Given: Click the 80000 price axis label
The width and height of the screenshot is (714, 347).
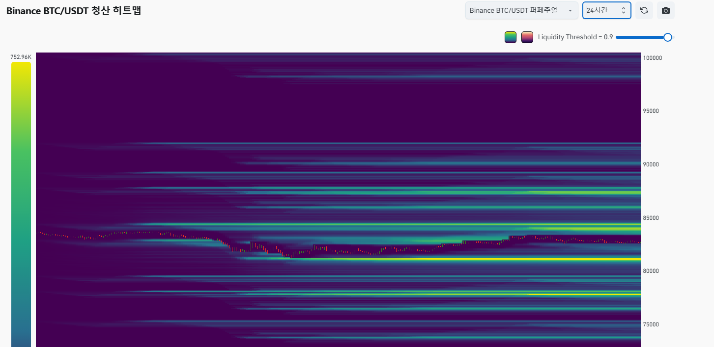Looking at the screenshot, I should coord(651,271).
